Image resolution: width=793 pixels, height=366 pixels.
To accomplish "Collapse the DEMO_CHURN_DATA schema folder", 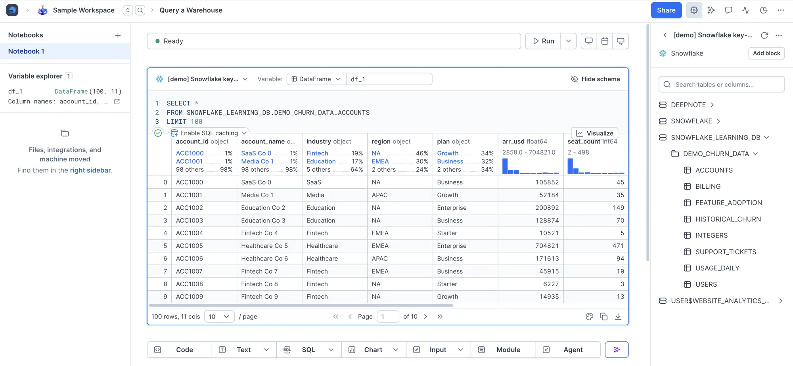I will pos(755,154).
